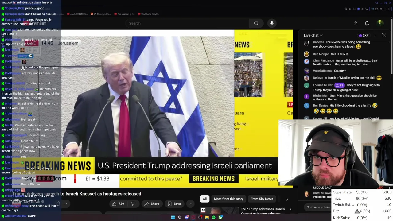Toggle tab mute via browser speaker icon
The width and height of the screenshot is (393, 221).
[x=372, y=9]
